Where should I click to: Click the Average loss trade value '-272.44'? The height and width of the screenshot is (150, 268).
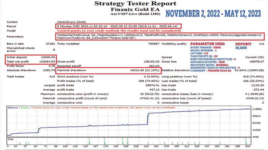pyautogui.click(x=258, y=90)
